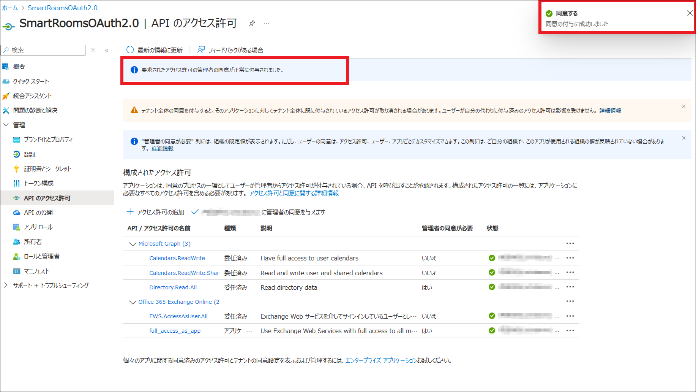The image size is (696, 392).
Task: Open 証明書とシークレット menu item
Action: point(47,169)
